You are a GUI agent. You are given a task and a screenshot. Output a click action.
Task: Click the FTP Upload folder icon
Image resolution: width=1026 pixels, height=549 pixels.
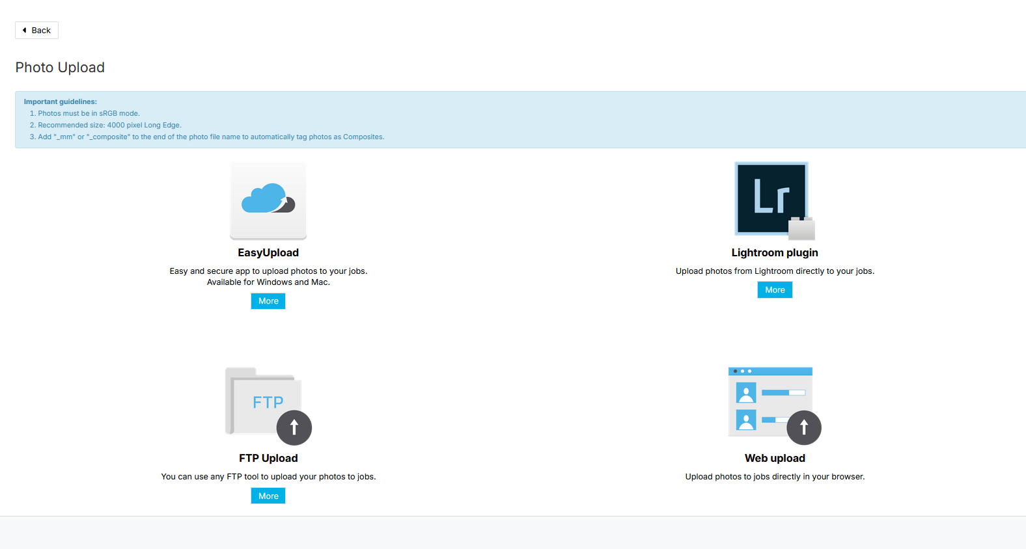pos(268,407)
